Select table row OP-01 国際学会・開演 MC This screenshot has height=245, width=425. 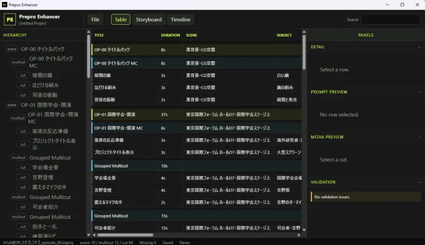196,128
